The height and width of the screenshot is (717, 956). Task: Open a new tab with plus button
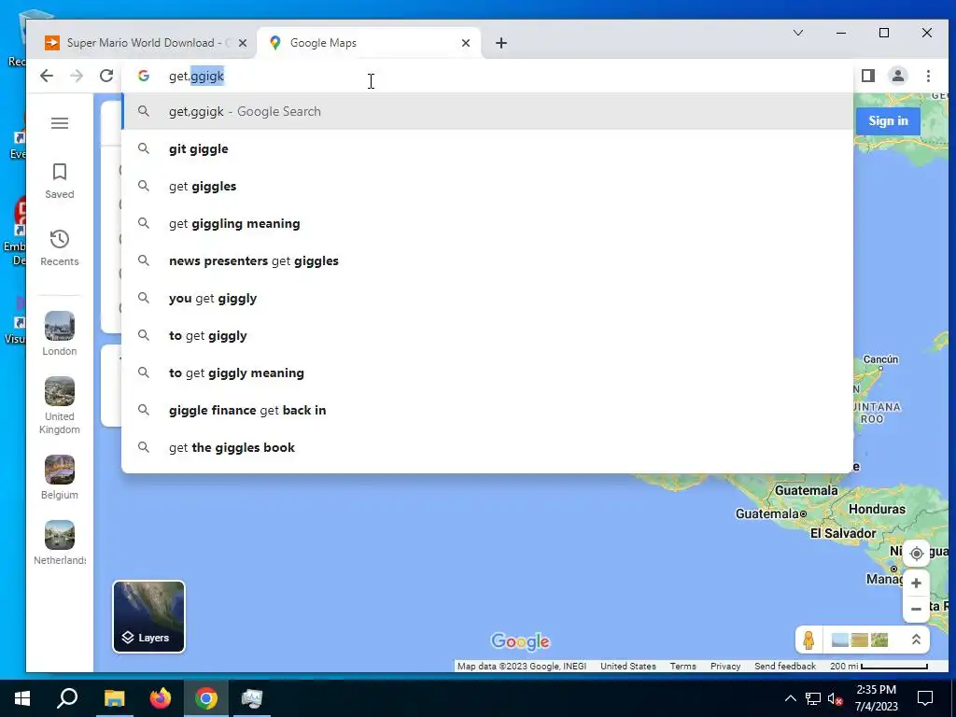point(501,43)
